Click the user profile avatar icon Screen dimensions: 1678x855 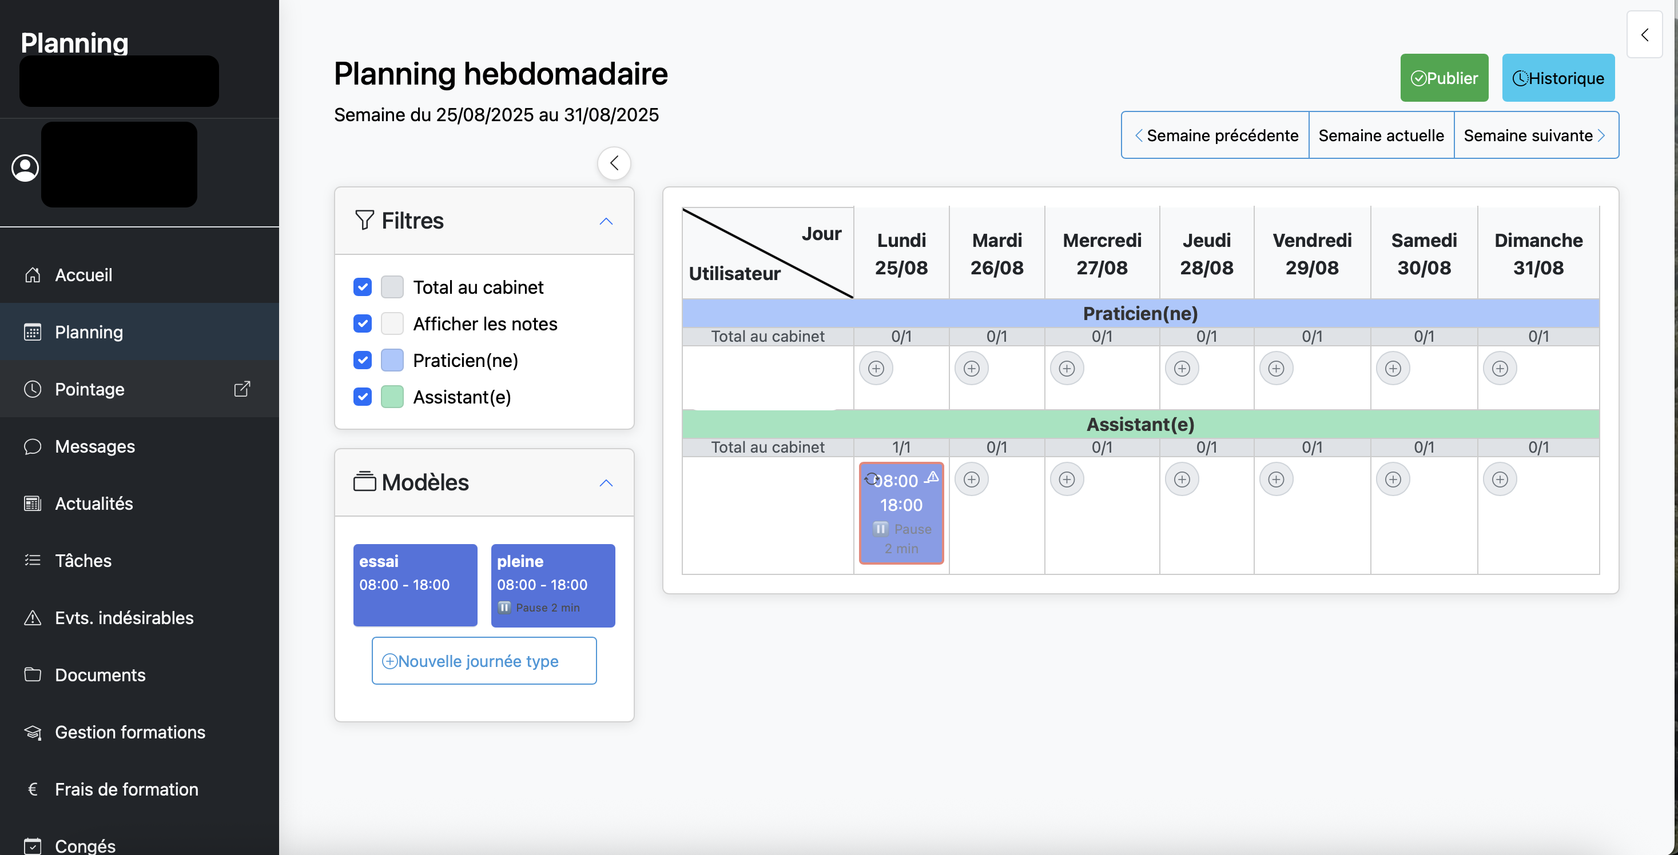tap(25, 167)
